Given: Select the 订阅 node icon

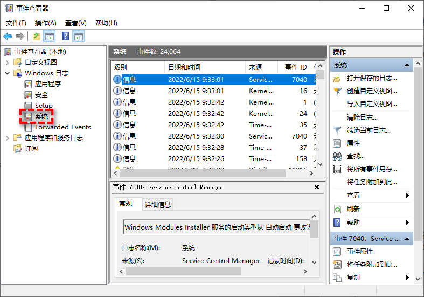Looking at the screenshot, I should coord(18,149).
